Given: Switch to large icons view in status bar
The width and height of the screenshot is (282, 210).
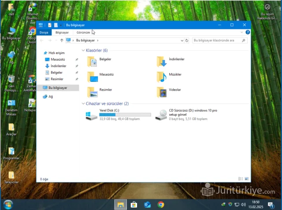Looking at the screenshot, I should pyautogui.click(x=247, y=179).
